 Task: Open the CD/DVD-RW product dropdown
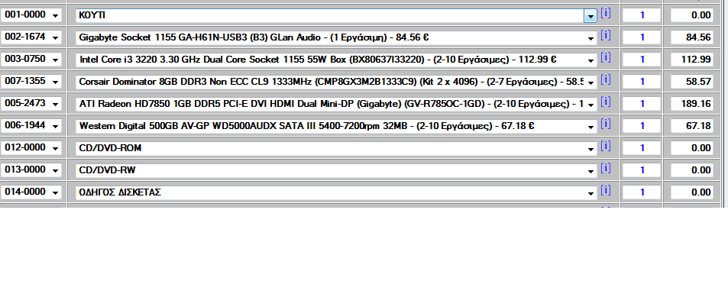click(x=590, y=171)
